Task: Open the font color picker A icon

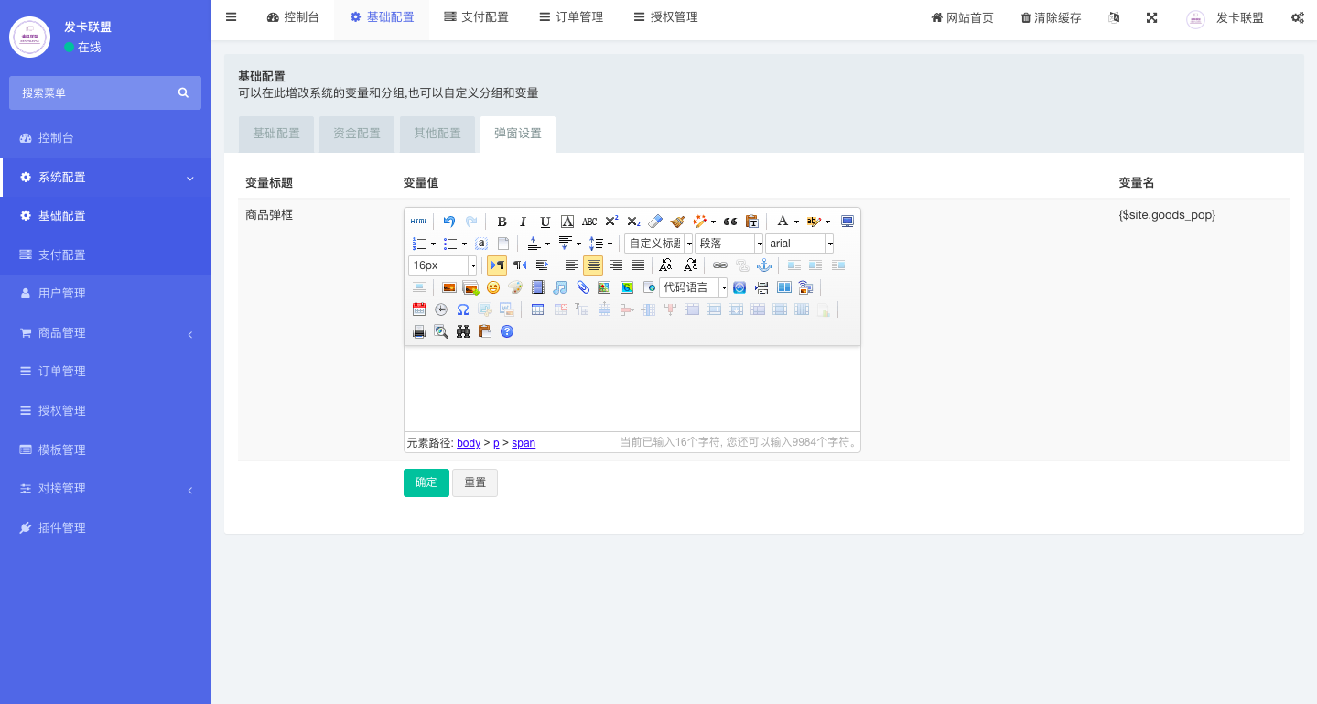Action: coord(782,222)
